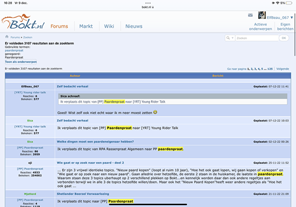Click the Auteur column header
Screen dimensions: 296x207
(x=75, y=76)
